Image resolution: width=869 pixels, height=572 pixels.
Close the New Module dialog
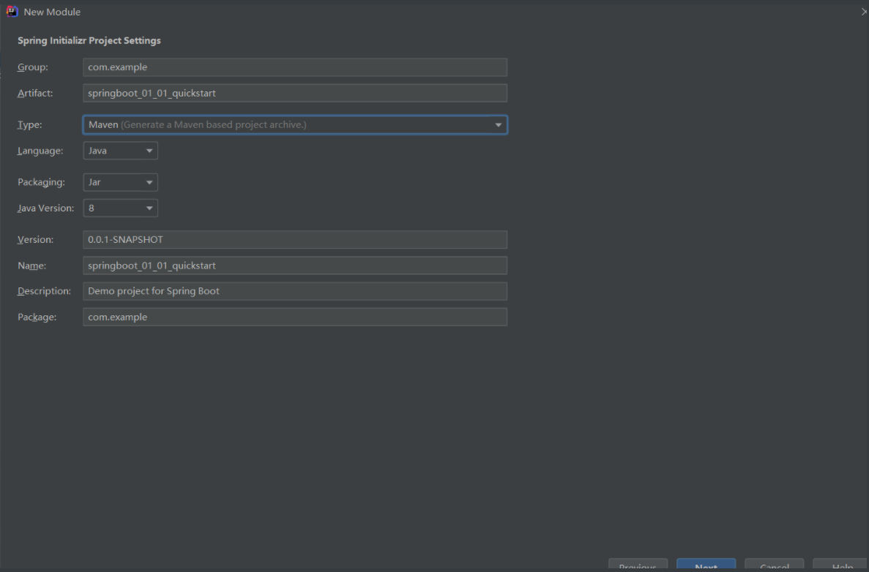click(865, 12)
